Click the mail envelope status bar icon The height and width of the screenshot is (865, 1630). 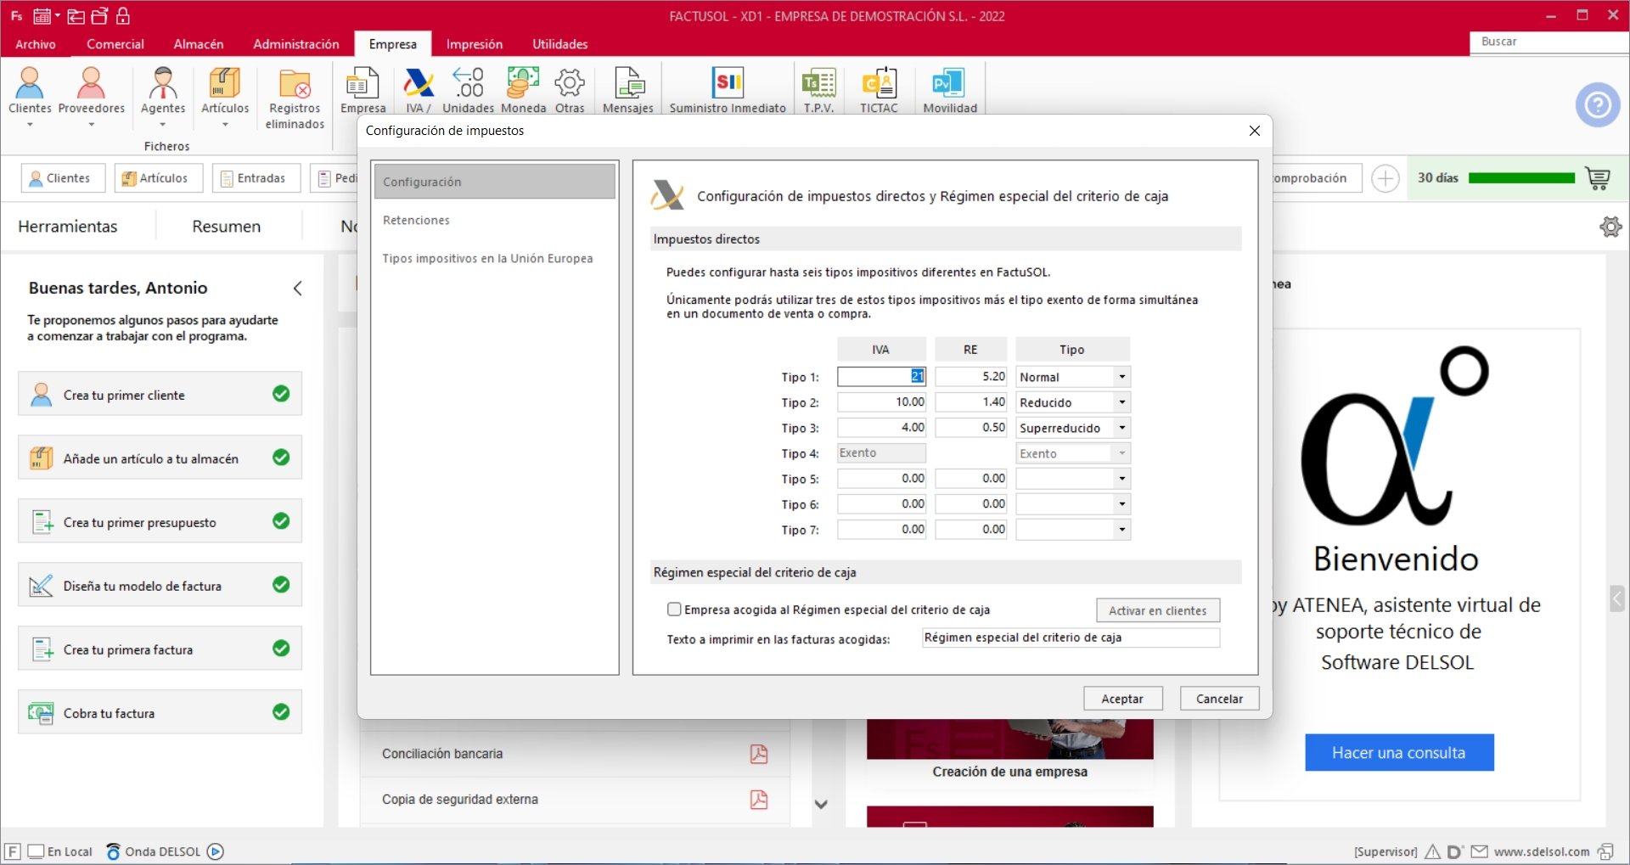click(1479, 851)
